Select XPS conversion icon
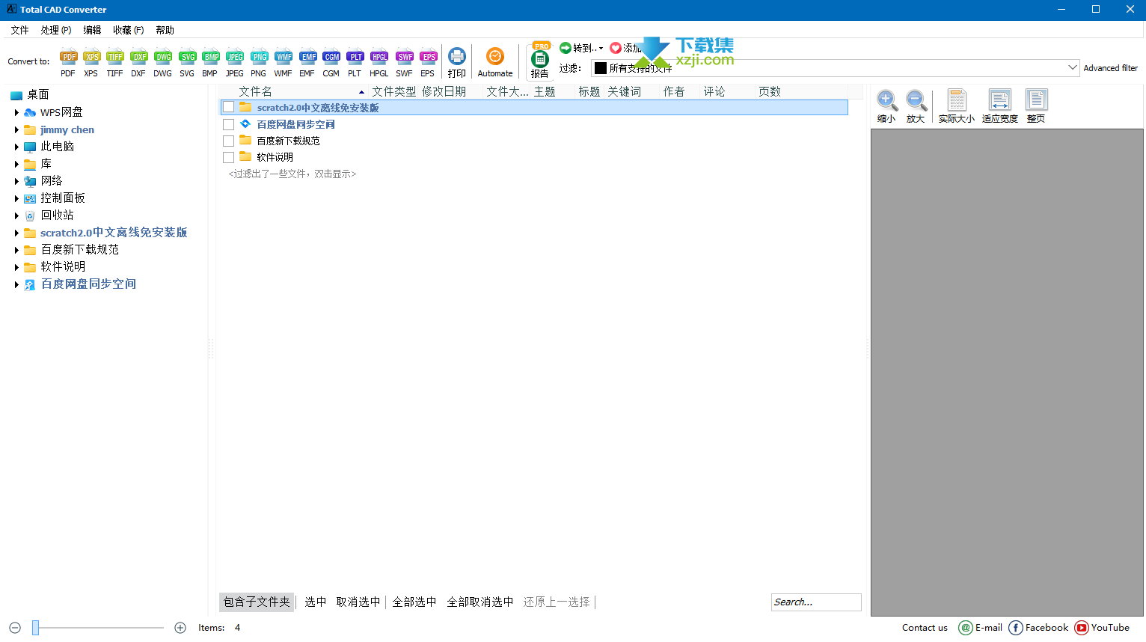Viewport: 1146px width, 642px height. [91, 63]
